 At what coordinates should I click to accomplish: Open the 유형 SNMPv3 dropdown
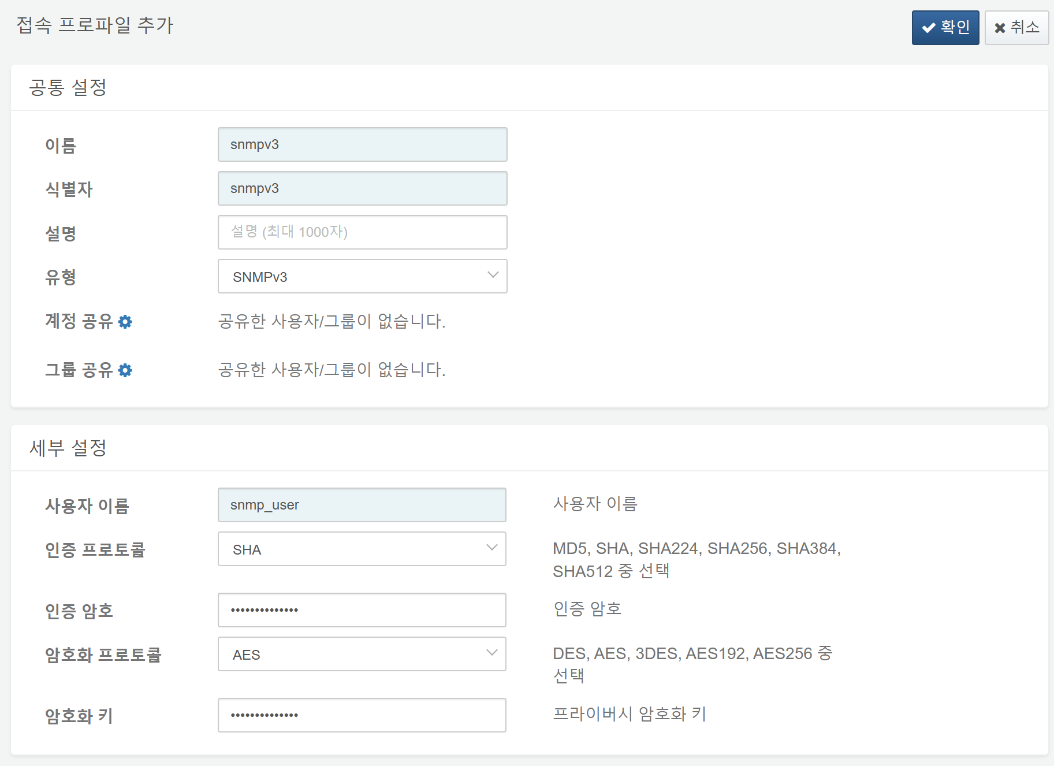pos(362,276)
